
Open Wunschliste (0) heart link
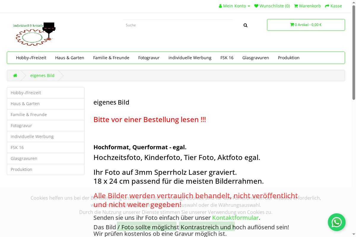(272, 6)
